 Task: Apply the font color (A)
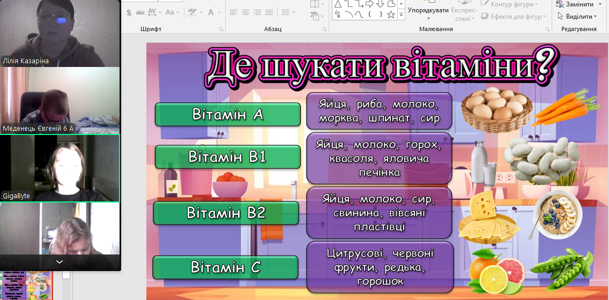pyautogui.click(x=211, y=12)
